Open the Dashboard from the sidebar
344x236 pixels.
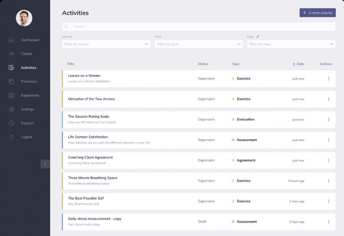[x=30, y=40]
